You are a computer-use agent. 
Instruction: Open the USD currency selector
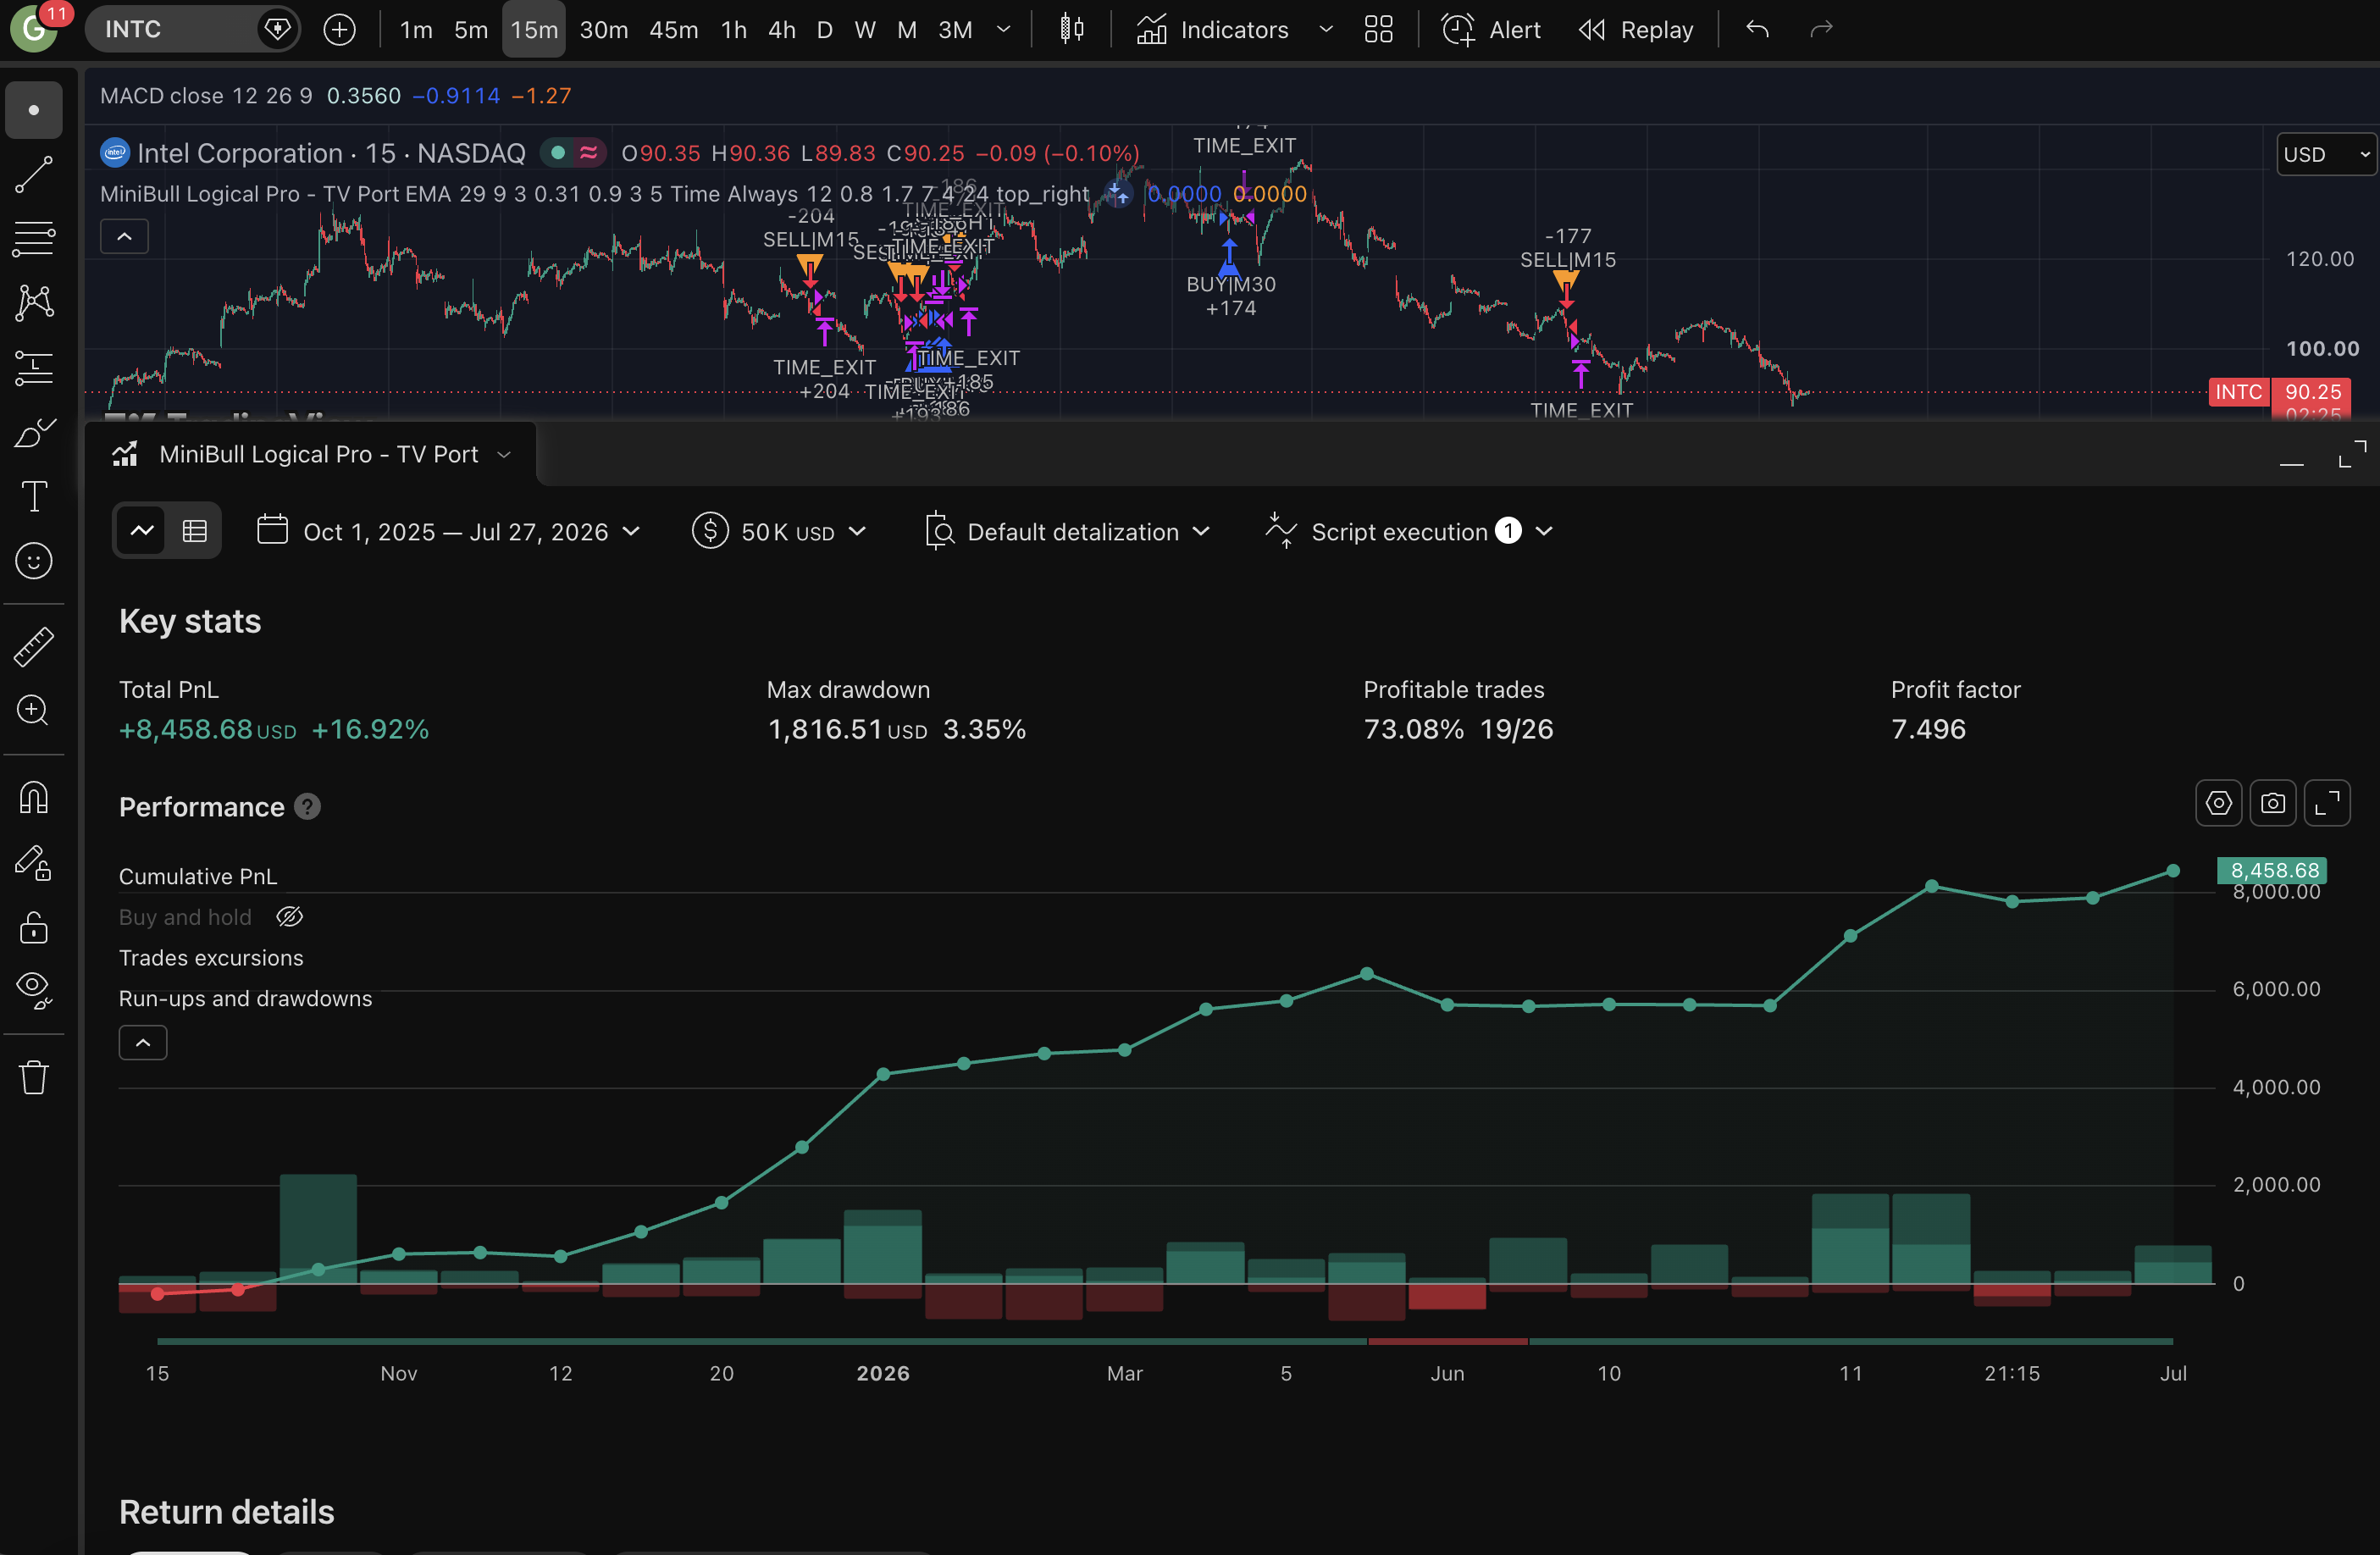[x=2326, y=154]
